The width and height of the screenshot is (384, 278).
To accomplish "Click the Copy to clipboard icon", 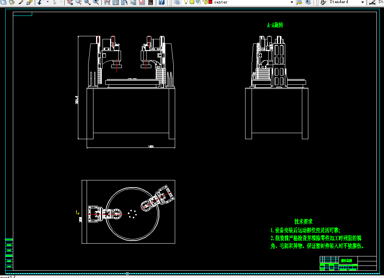I will 4,2.
